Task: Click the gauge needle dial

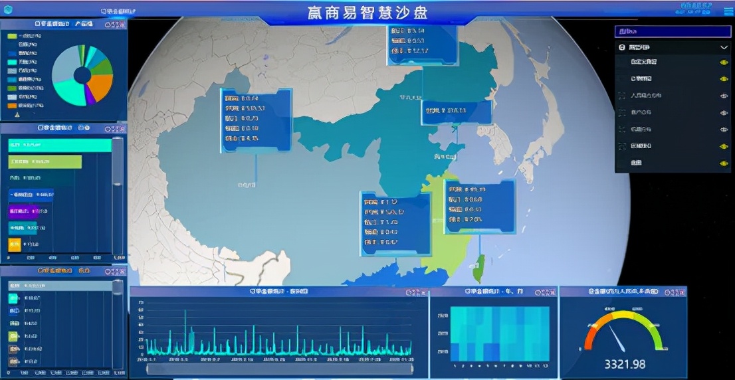Action: click(623, 331)
